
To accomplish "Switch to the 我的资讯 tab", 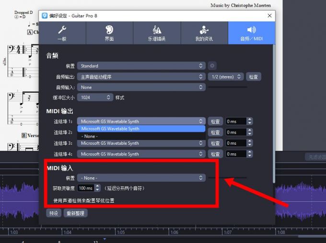I will coord(204,33).
